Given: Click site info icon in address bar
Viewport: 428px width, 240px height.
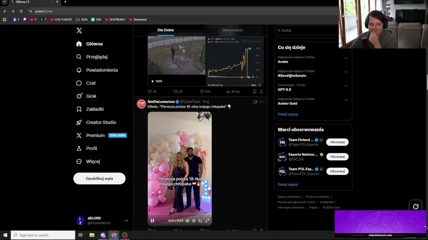Looking at the screenshot, I should [x=30, y=11].
